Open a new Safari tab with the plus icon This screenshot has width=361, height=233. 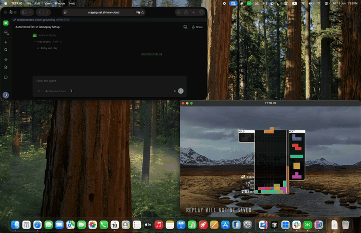coord(194,13)
